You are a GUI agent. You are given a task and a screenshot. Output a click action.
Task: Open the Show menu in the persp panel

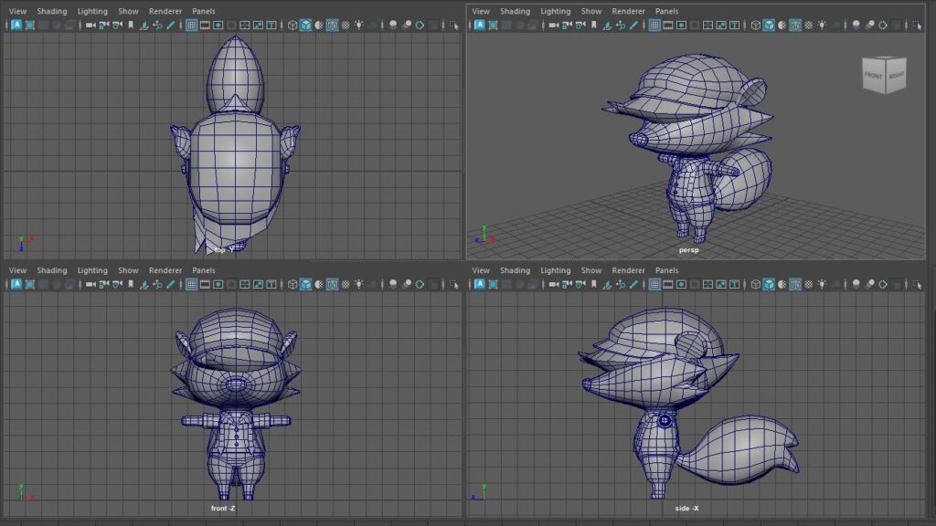591,11
